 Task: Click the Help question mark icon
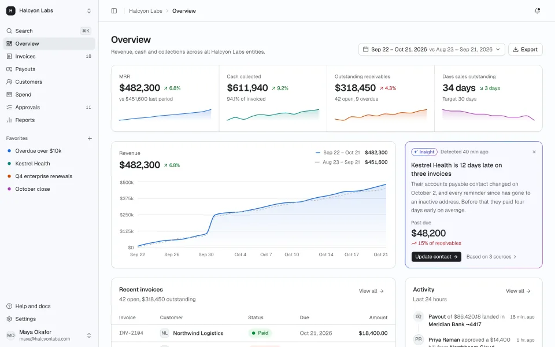[x=9, y=307]
